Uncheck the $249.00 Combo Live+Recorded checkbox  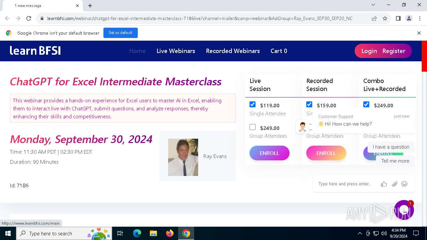coord(366,104)
